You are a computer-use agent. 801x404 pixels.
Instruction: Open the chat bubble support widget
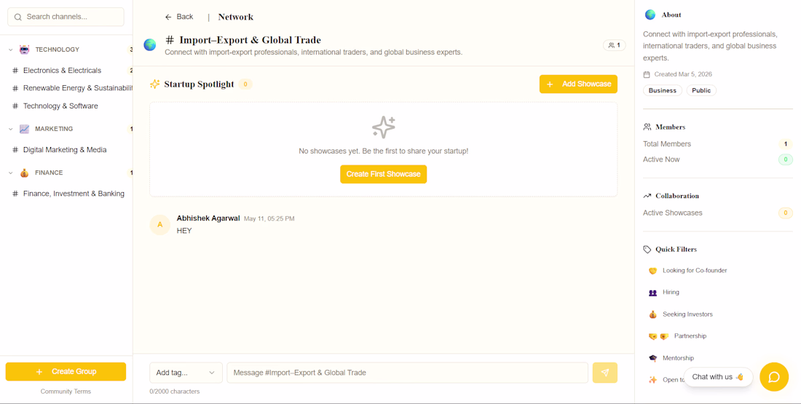tap(774, 377)
